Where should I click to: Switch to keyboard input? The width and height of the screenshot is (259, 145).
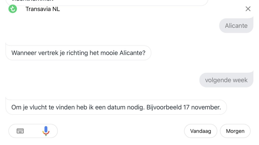pos(20,131)
